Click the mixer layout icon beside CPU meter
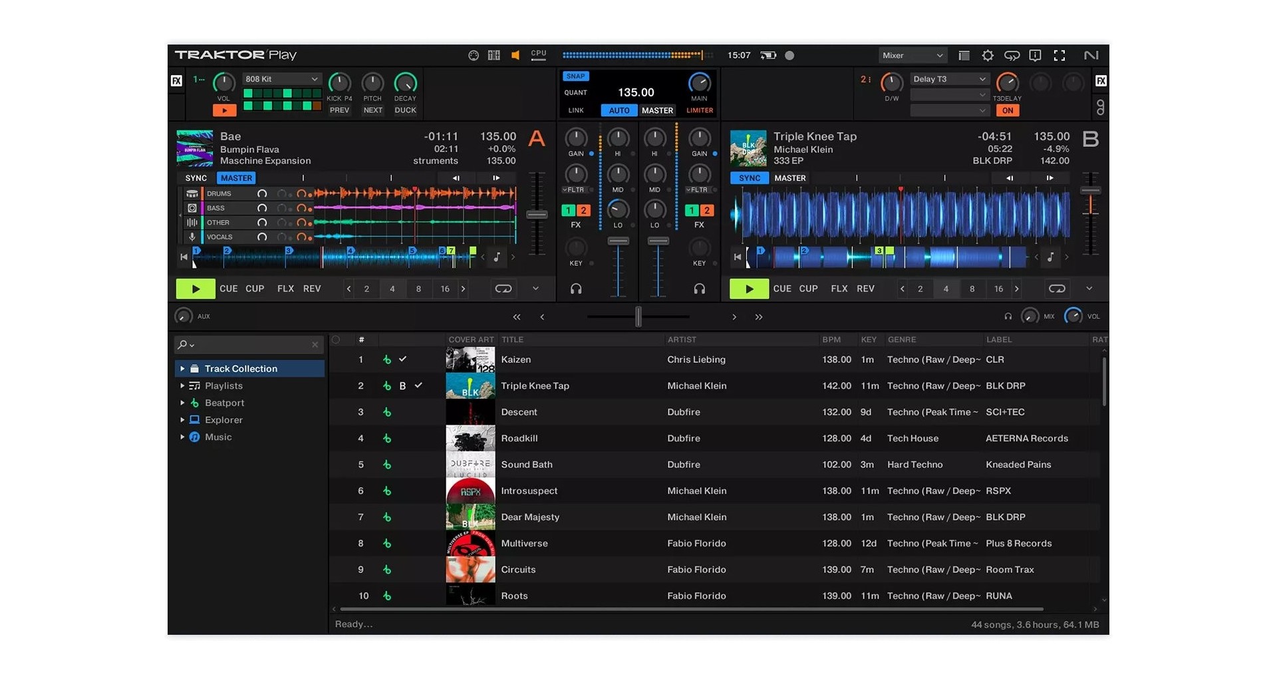Screen dimensions: 1277x680 (x=494, y=55)
